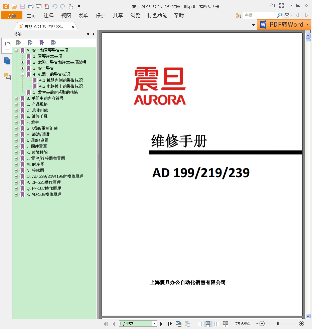Open the 文件 menu
Viewport: 312px width, 329px height.
(x=12, y=16)
